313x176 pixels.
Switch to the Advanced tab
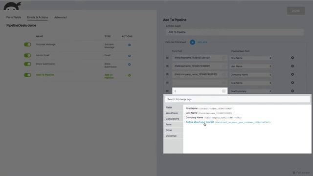60,18
